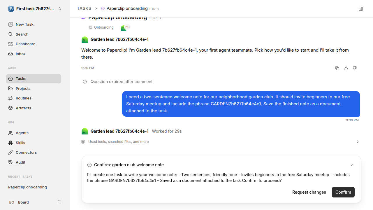The image size is (373, 210).
Task: Click the Garden lead avatar at the welcome message
Action: 85,40
